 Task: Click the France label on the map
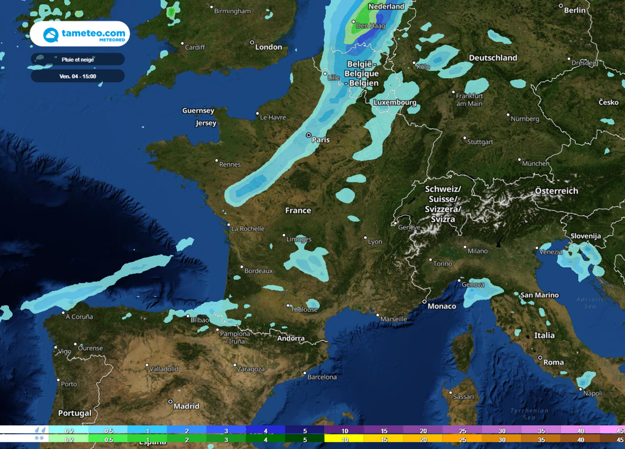[x=298, y=210]
